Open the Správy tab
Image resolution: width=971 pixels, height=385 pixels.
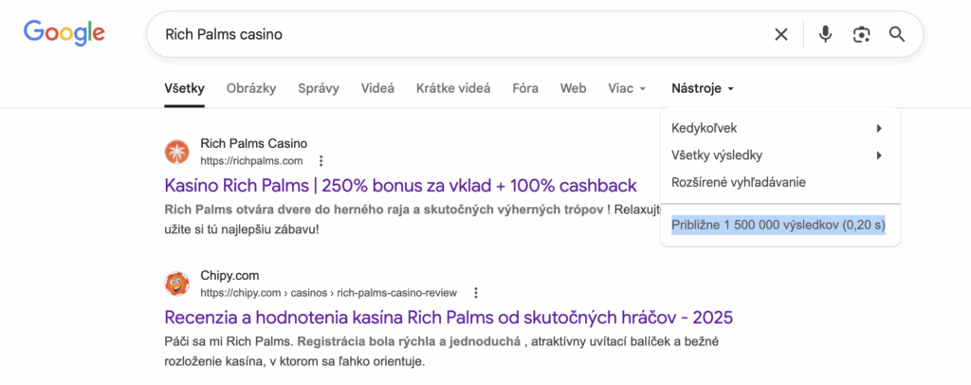pos(319,88)
